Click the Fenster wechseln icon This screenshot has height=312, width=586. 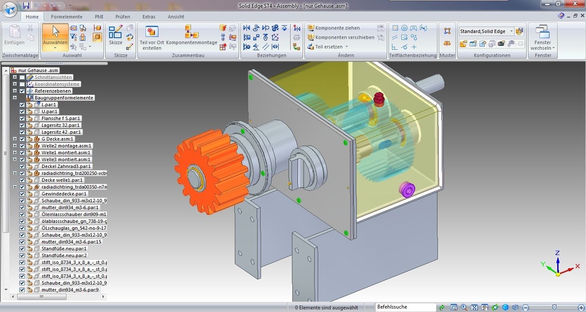(543, 33)
